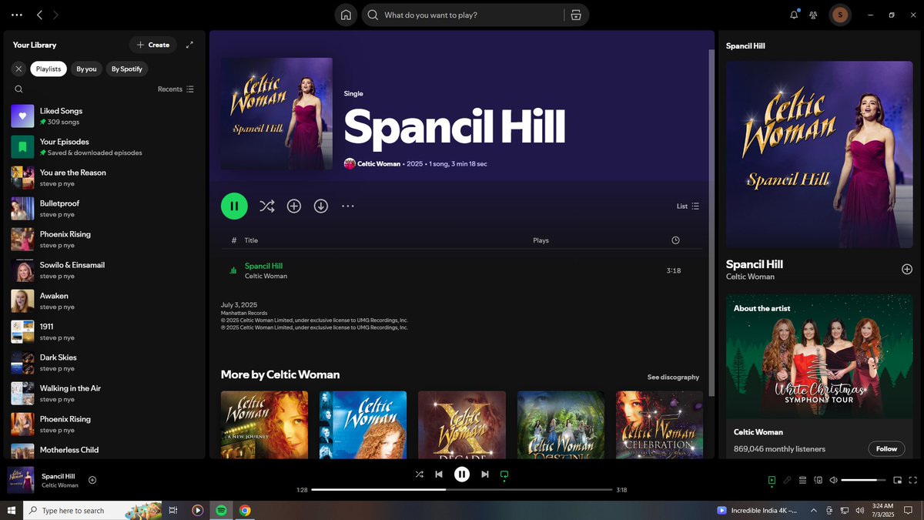Navigate back with the left arrow
924x520 pixels.
(x=39, y=15)
